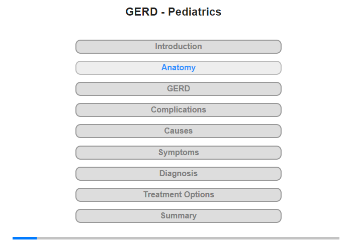Go to the GERD section button
This screenshot has width=352, height=241.
179,89
